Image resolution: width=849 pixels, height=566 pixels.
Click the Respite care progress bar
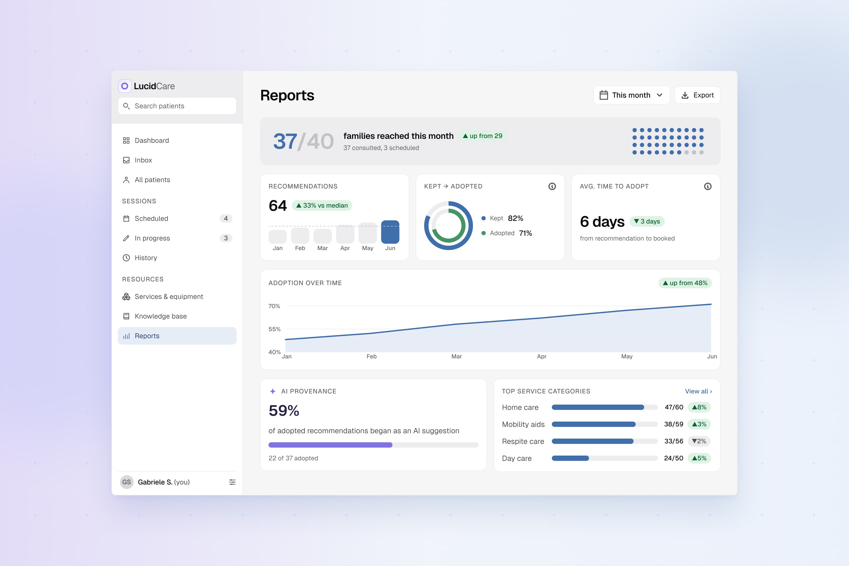point(605,441)
